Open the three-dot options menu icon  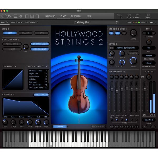coord(156,22)
